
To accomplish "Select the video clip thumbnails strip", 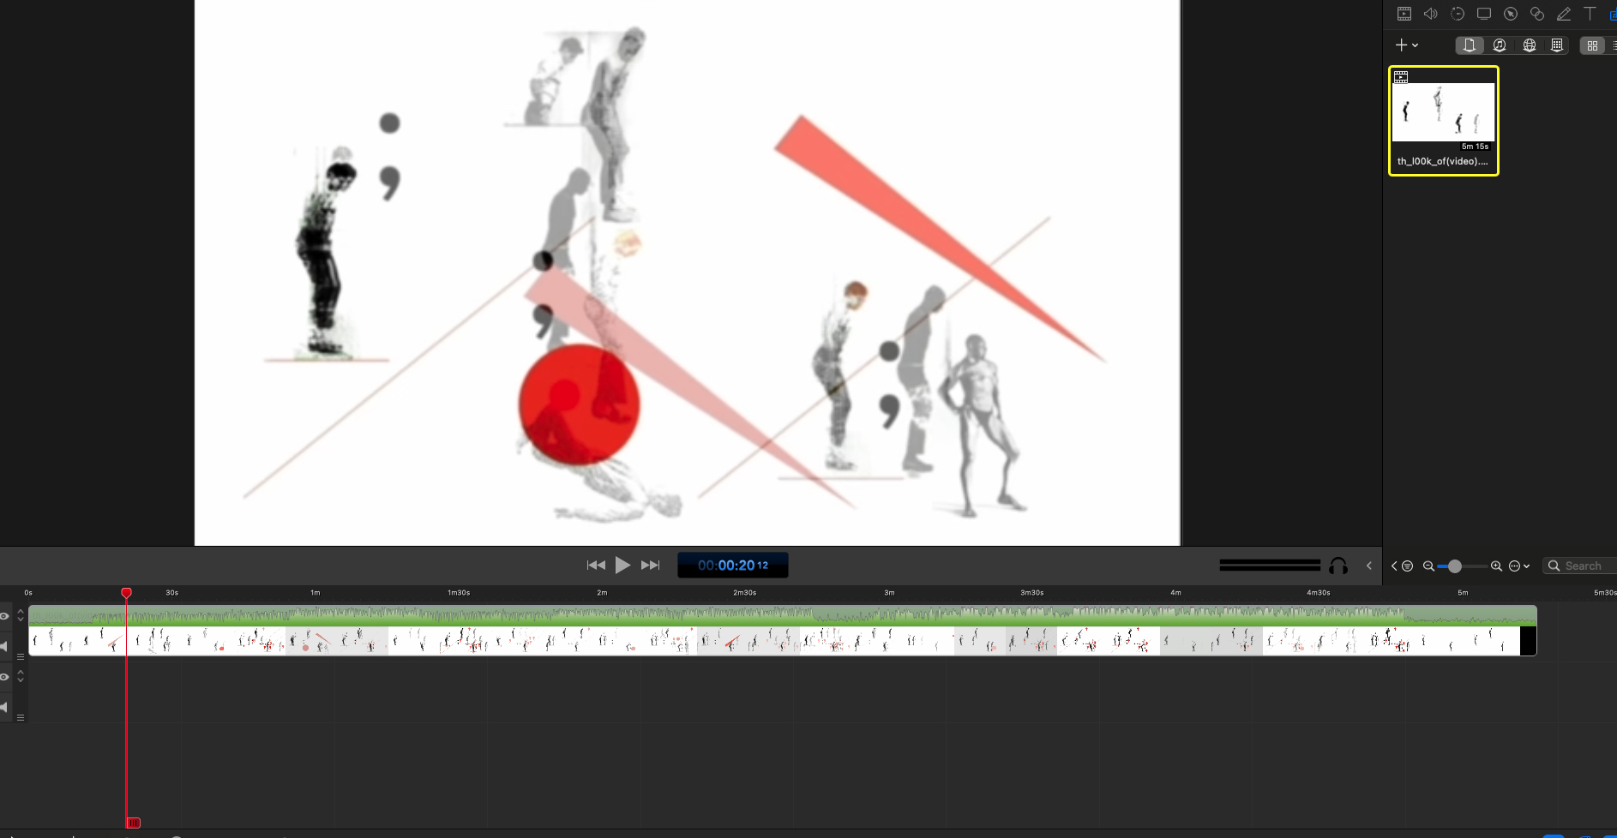I will (782, 641).
